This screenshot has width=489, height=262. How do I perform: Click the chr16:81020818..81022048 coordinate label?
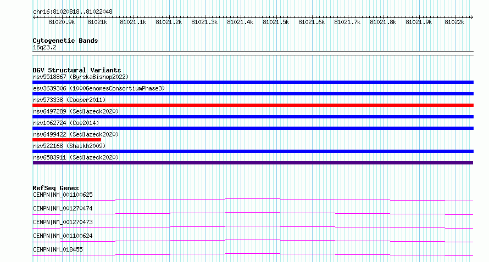coord(73,12)
